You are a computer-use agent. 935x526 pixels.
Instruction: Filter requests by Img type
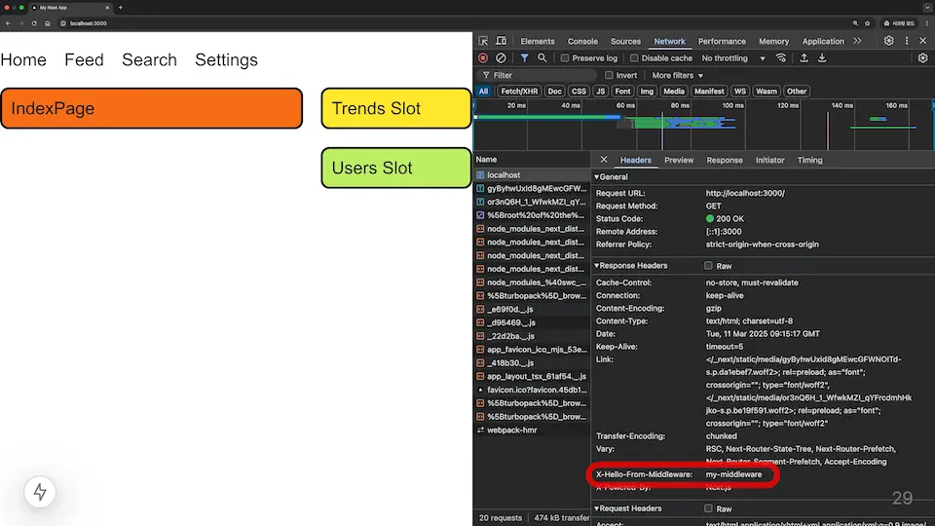pos(647,92)
